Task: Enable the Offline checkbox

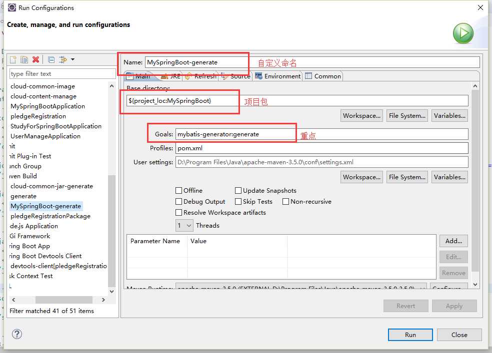Action: pyautogui.click(x=178, y=190)
